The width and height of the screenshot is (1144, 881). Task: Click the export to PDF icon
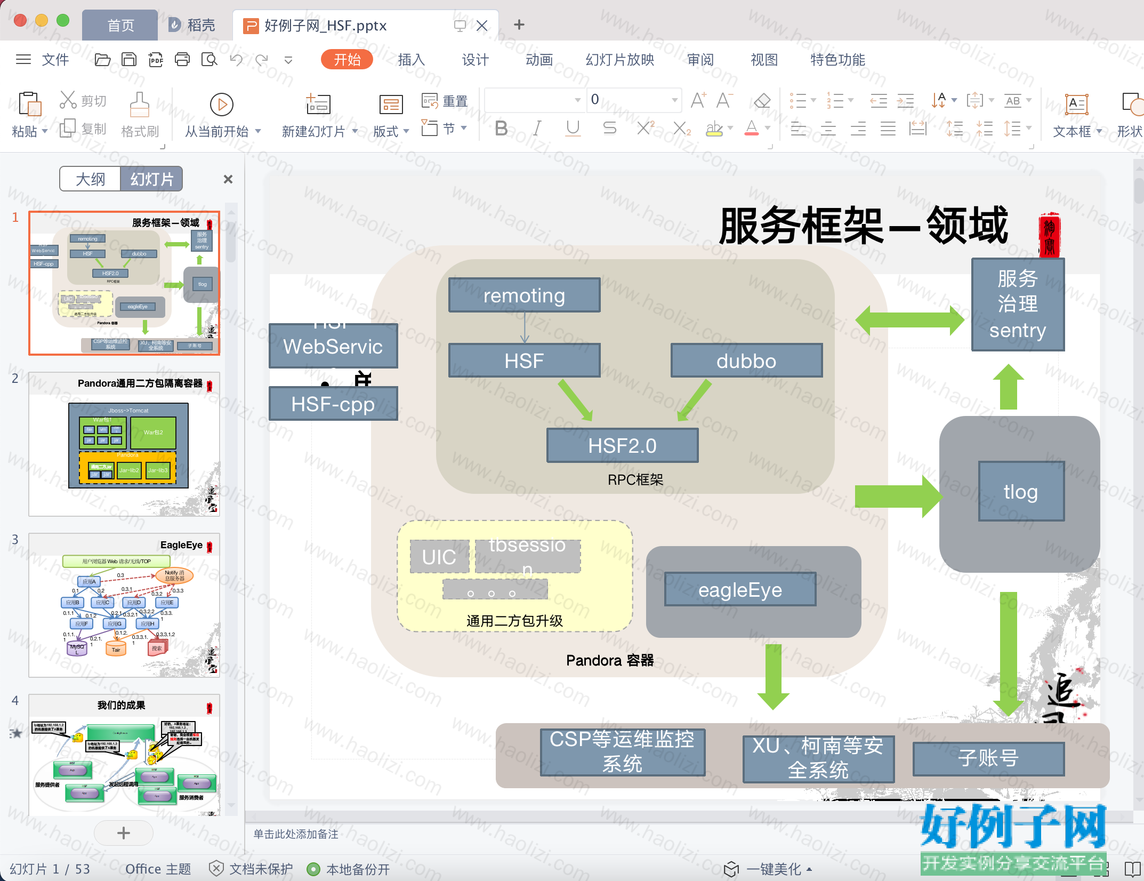click(156, 59)
